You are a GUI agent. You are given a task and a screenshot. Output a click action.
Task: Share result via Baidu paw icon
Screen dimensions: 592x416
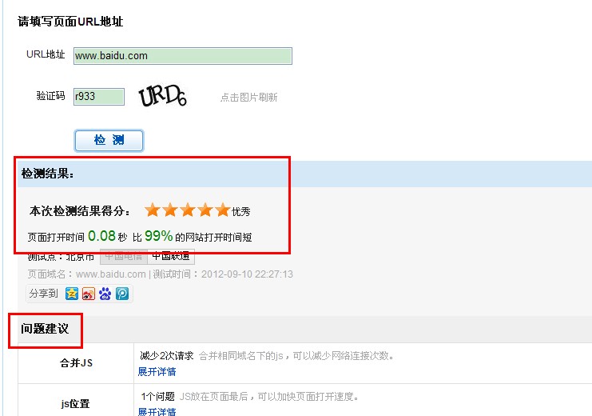pos(105,294)
